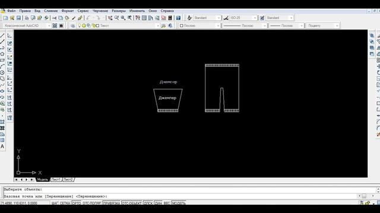The height and width of the screenshot is (213, 380).
Task: Click in the command line input
Action: coord(180,196)
